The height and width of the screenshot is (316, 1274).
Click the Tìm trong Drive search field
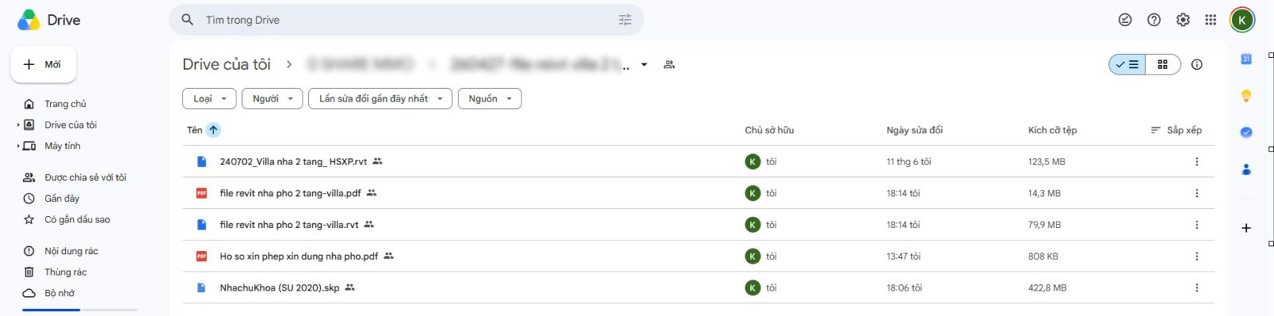click(x=406, y=20)
